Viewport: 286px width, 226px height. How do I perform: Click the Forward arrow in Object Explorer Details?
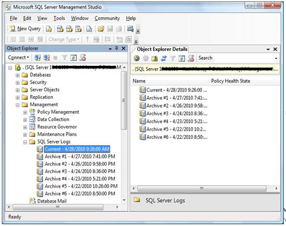tap(146, 58)
